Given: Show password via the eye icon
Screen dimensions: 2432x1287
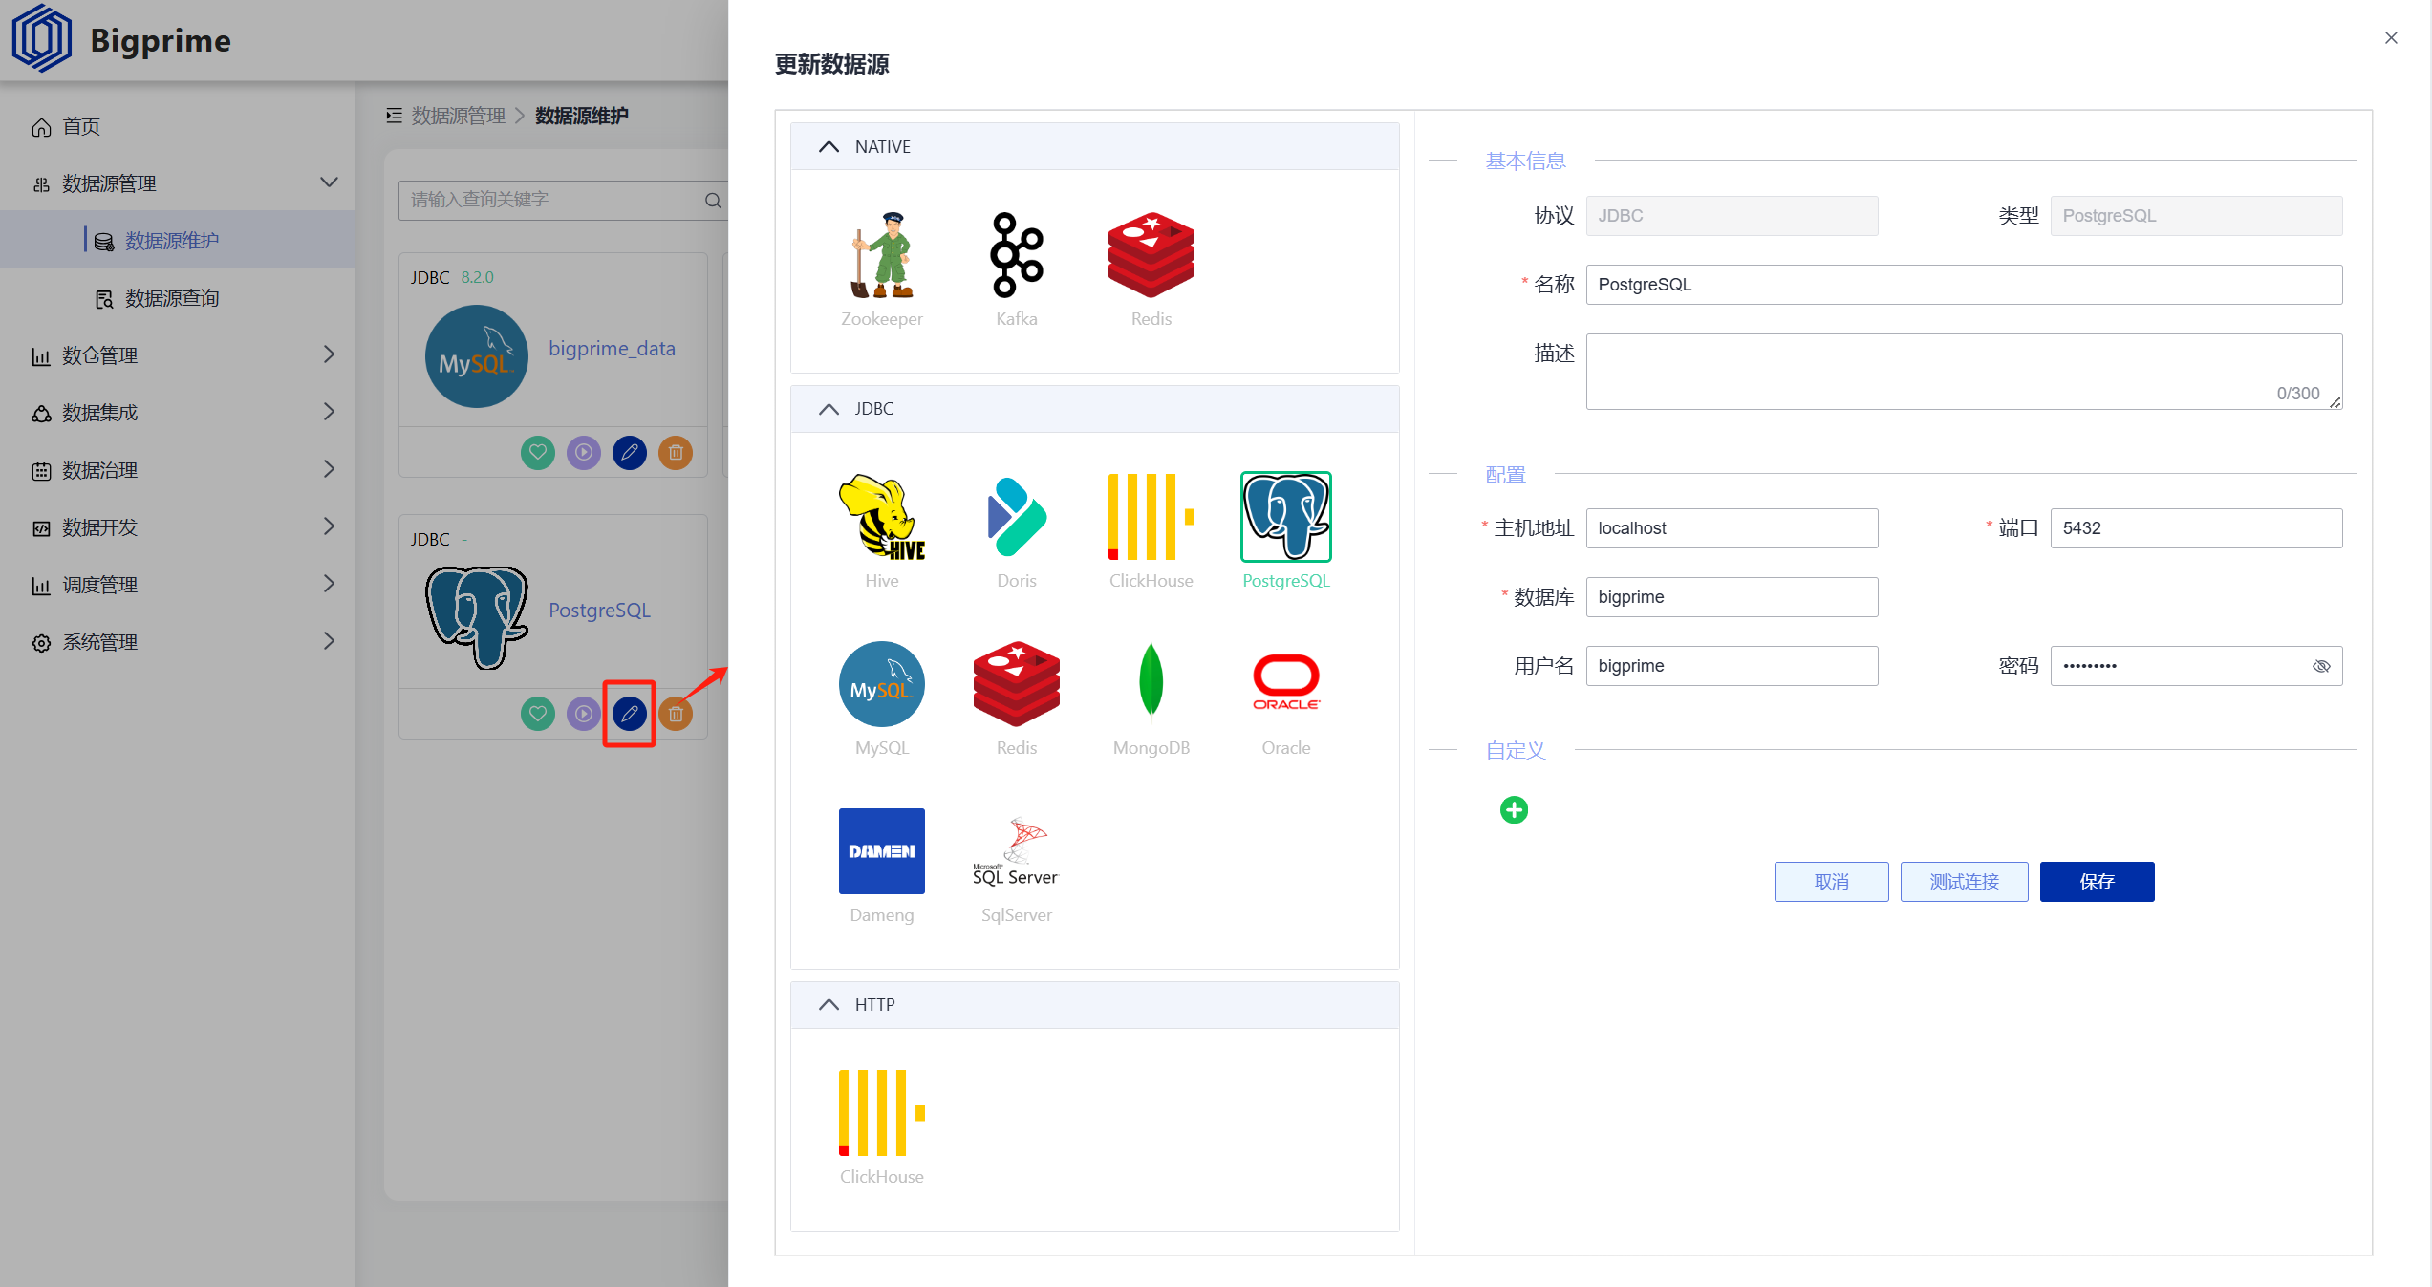Looking at the screenshot, I should pyautogui.click(x=2321, y=666).
